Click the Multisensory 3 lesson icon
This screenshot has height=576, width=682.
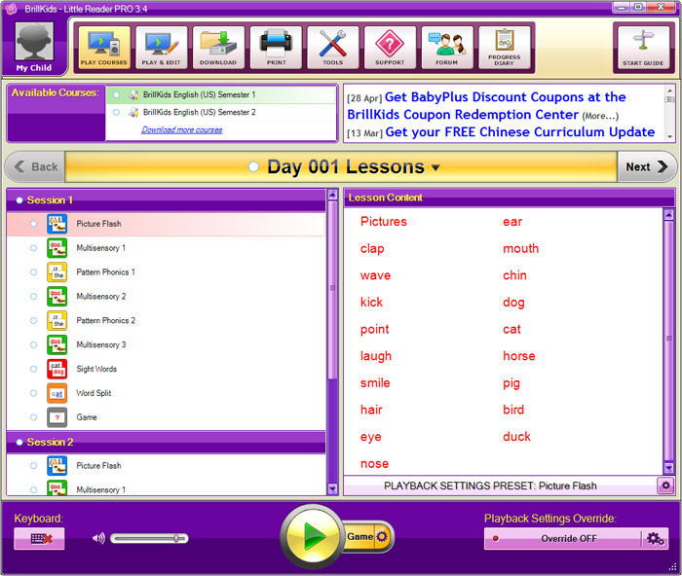click(57, 344)
